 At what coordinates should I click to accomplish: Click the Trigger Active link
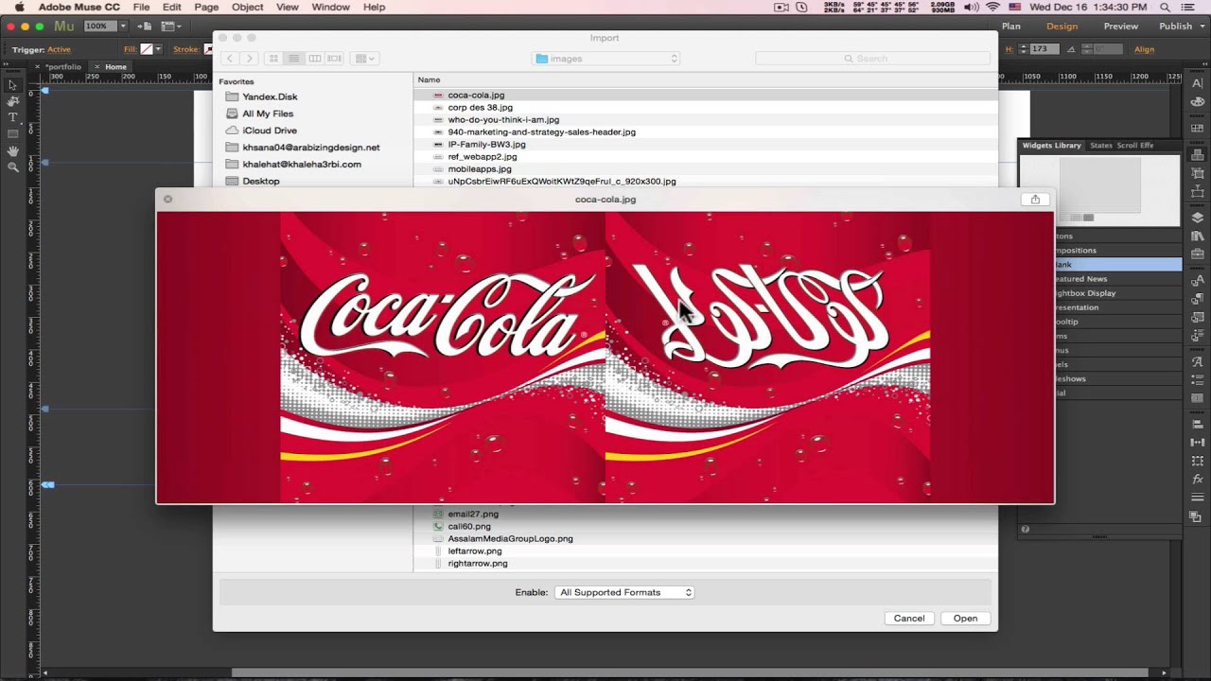click(x=59, y=49)
